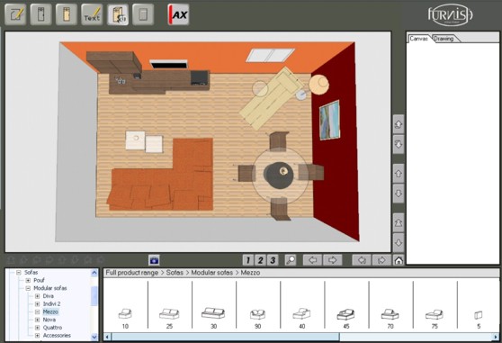
Task: Switch to view preset 1
Action: 247,260
